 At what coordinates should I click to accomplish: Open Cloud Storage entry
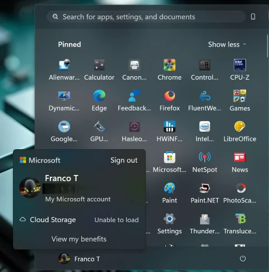(x=48, y=220)
